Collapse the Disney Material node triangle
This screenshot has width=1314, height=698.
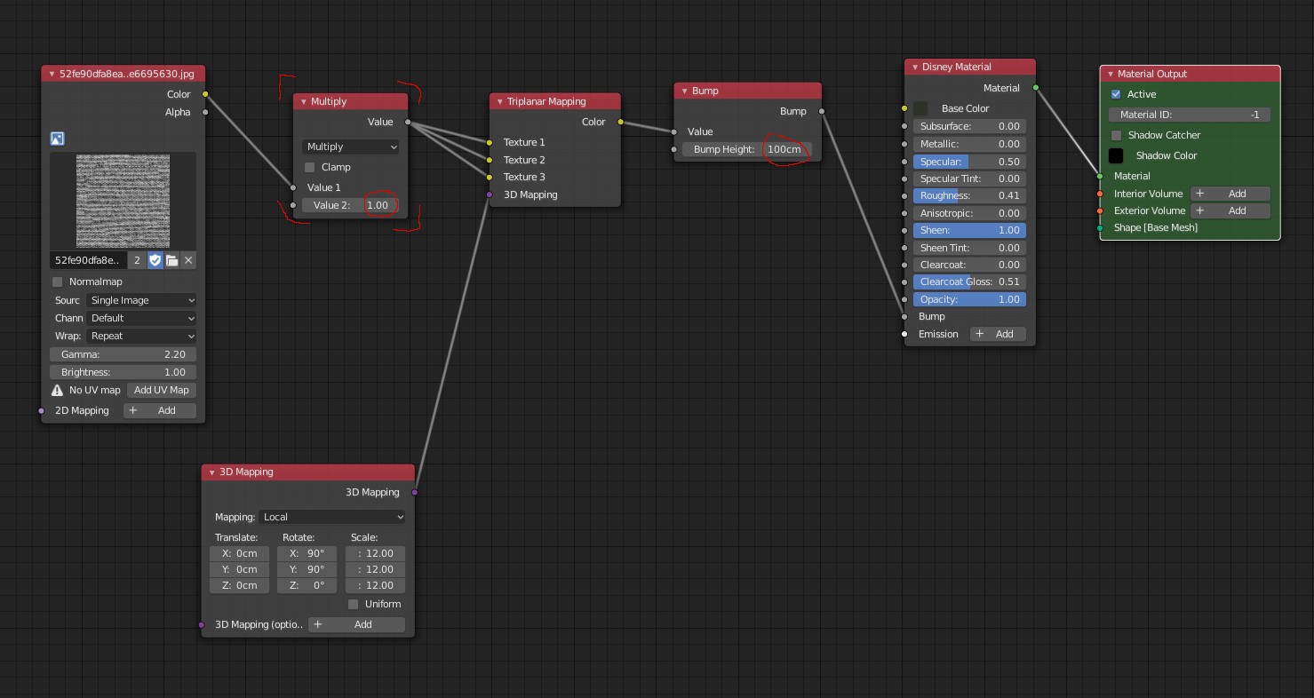click(x=914, y=67)
